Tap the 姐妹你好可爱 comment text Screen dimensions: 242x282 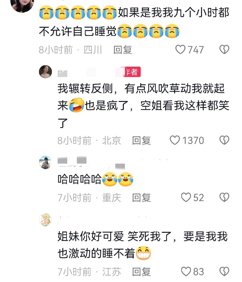coord(143,245)
